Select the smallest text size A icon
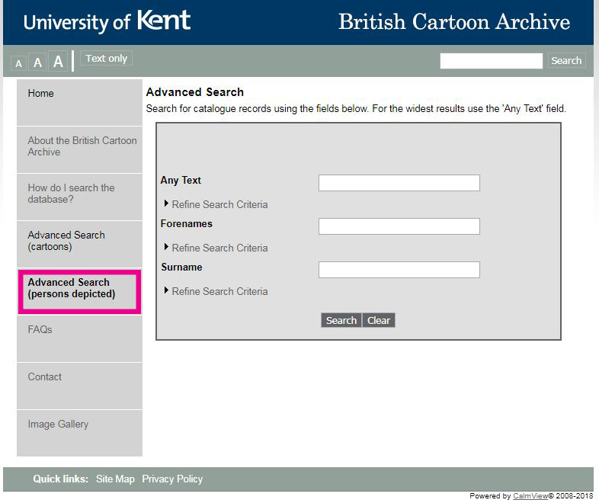 pos(19,63)
